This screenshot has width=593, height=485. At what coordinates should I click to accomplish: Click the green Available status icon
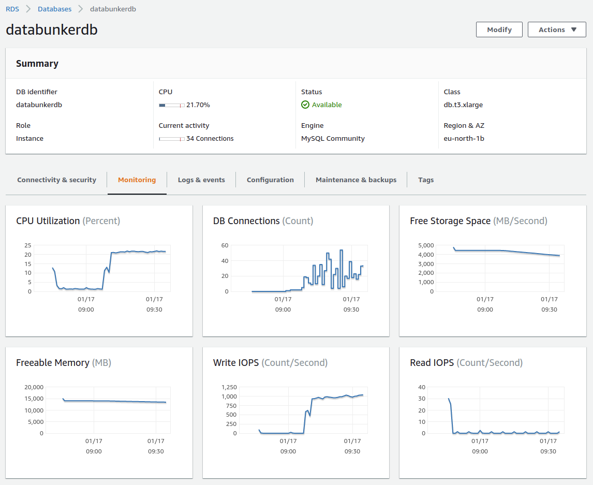tap(305, 105)
